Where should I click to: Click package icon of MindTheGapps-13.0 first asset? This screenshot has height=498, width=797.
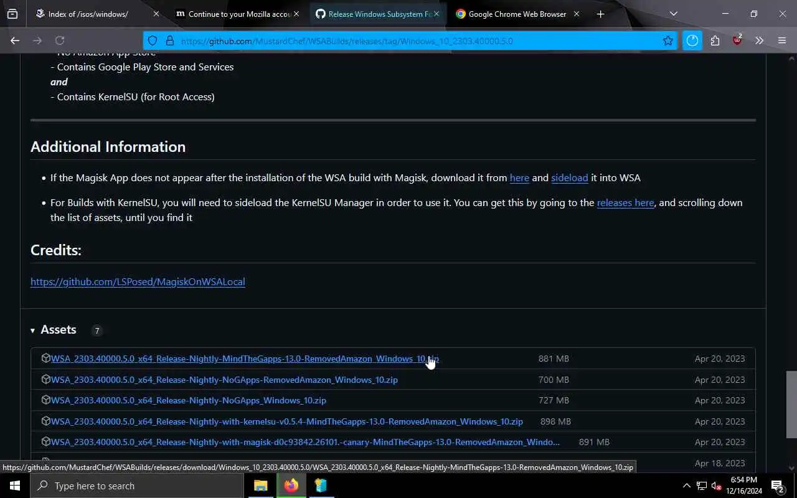(45, 358)
